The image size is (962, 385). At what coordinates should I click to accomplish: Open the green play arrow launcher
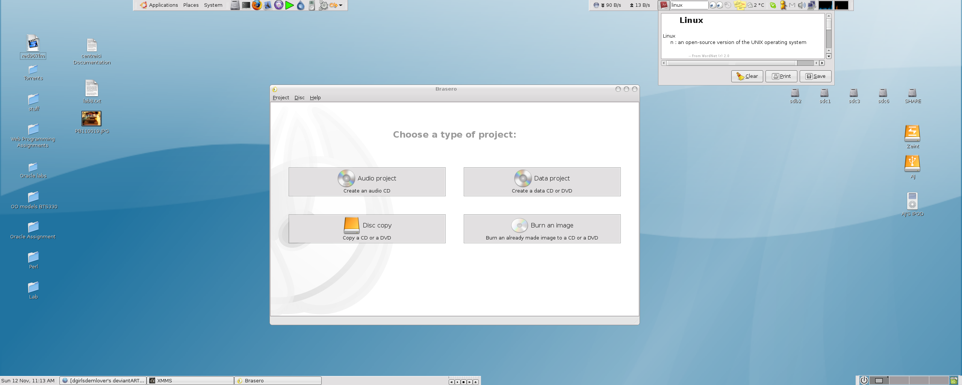click(289, 5)
